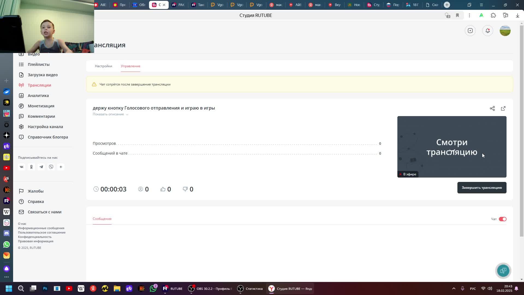Click the page vertical scrollbar
The width and height of the screenshot is (524, 295).
pos(522,131)
